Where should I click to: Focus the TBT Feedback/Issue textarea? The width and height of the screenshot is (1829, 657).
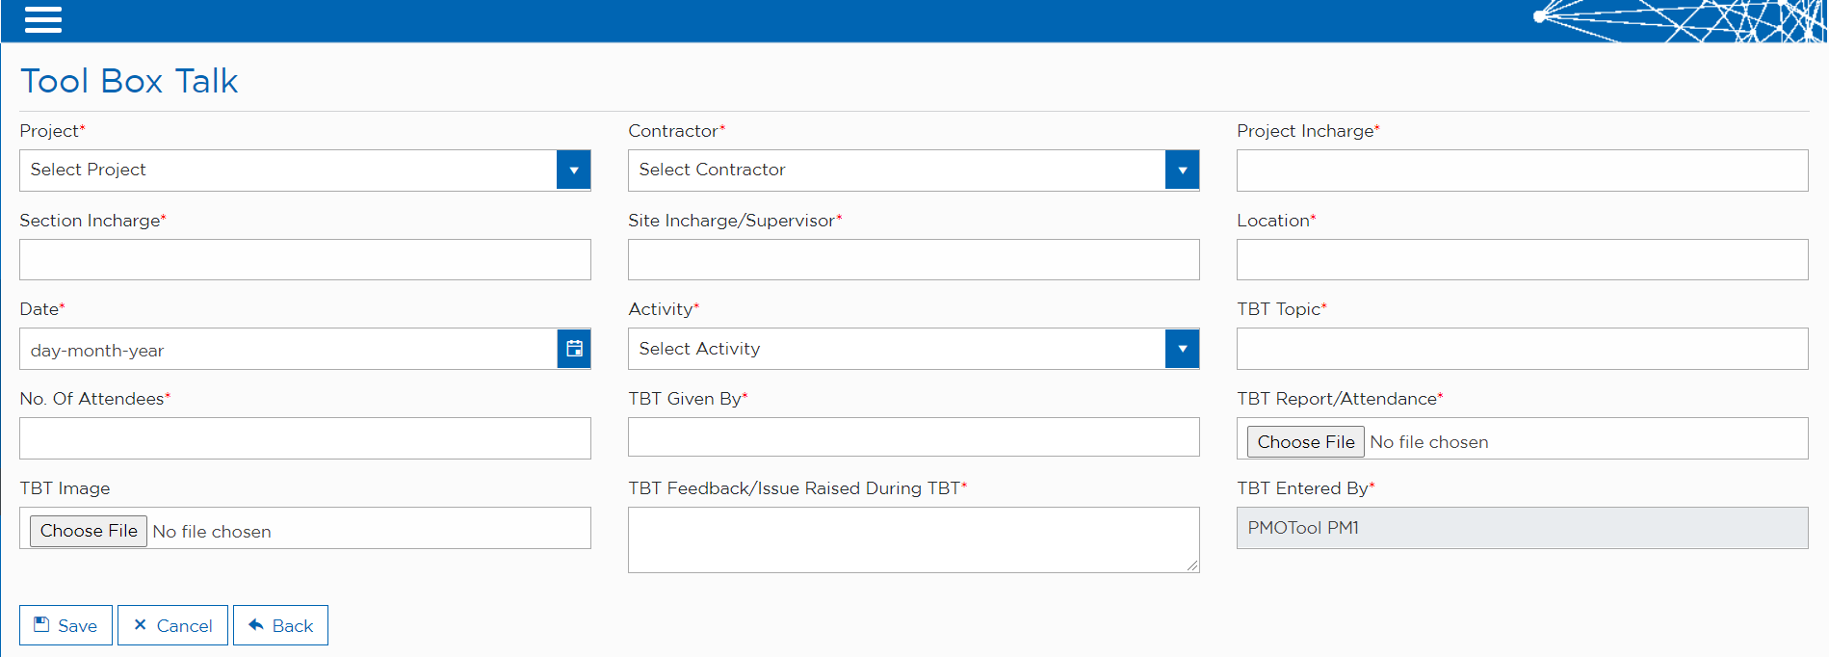[914, 540]
